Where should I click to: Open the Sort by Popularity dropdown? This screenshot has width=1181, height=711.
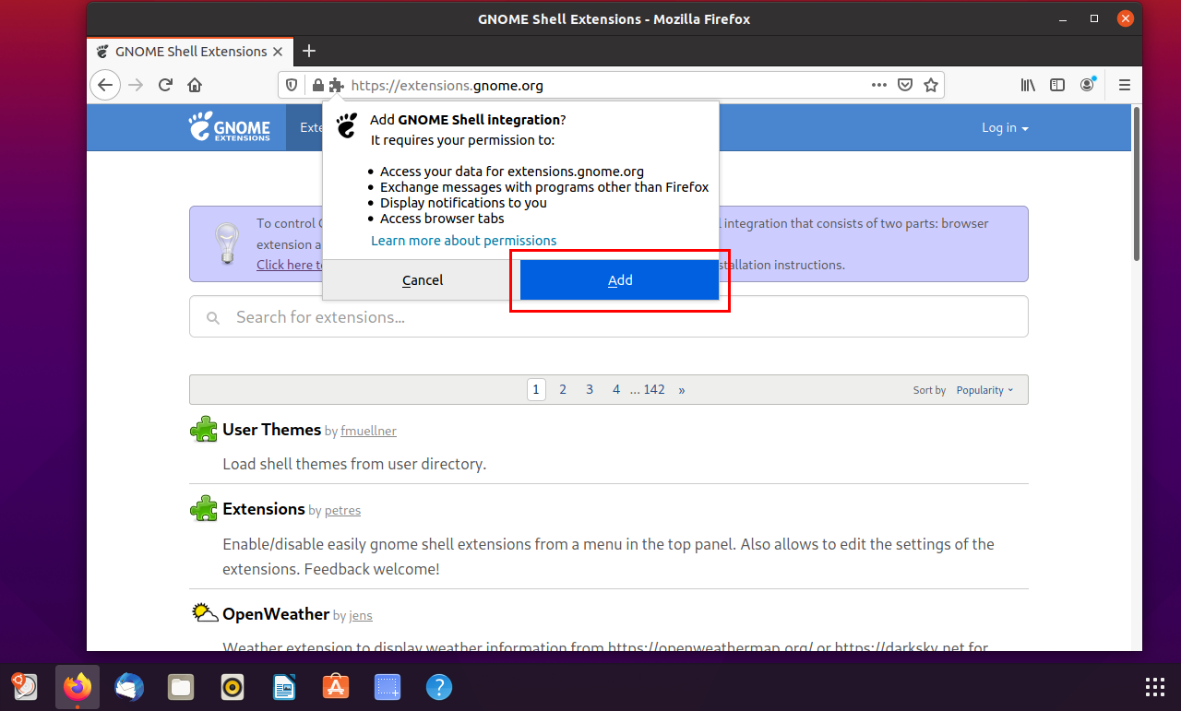(x=984, y=390)
